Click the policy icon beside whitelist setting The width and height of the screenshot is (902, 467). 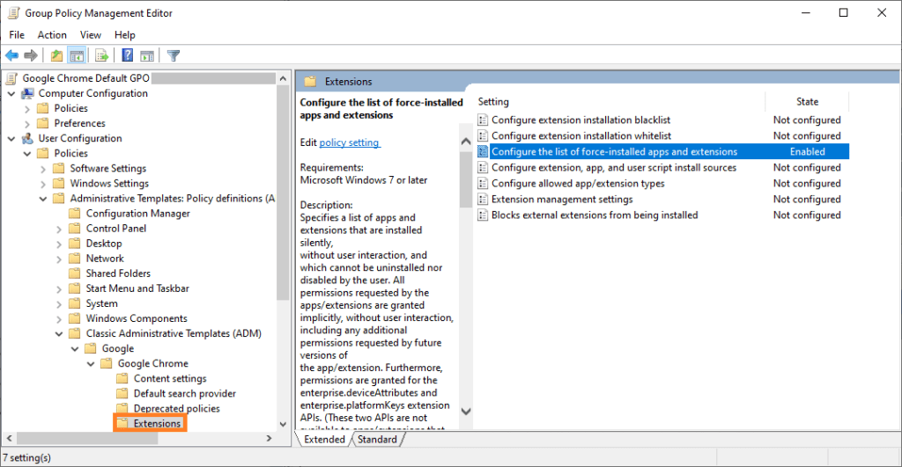pos(483,135)
